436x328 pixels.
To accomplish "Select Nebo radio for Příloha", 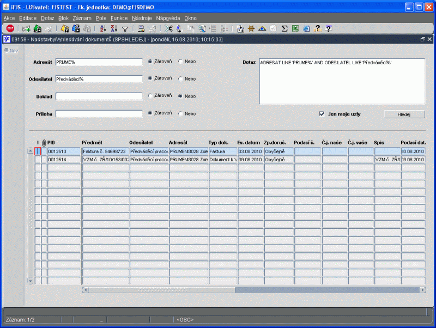I will [x=180, y=113].
